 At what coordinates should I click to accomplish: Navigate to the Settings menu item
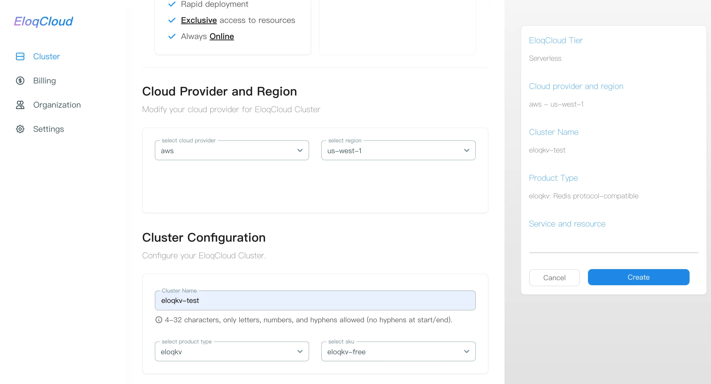(x=49, y=129)
